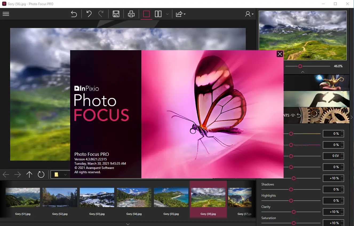Click the refresh folder icon
The image size is (354, 226).
[x=41, y=175]
